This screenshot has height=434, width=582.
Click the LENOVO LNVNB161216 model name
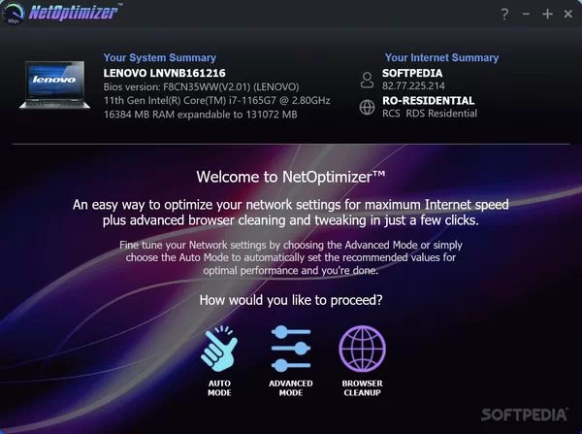pyautogui.click(x=165, y=73)
